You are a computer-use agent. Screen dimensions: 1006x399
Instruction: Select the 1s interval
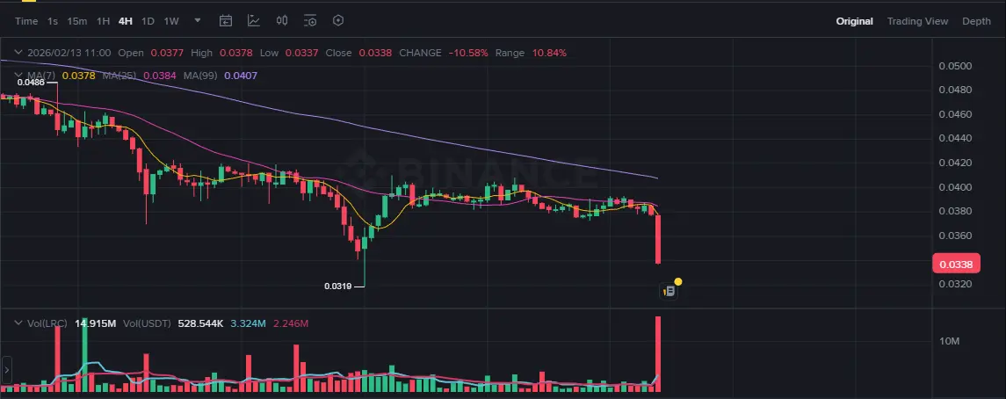point(53,21)
